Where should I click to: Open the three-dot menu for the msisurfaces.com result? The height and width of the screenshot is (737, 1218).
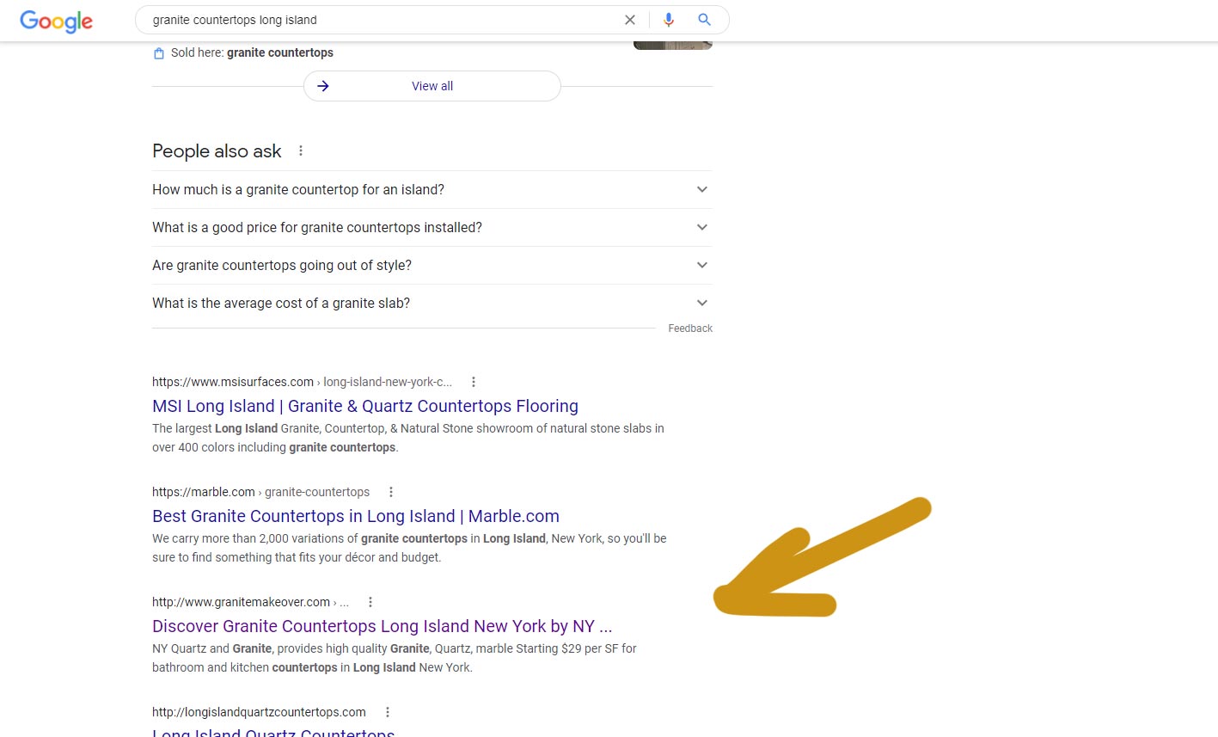tap(474, 382)
